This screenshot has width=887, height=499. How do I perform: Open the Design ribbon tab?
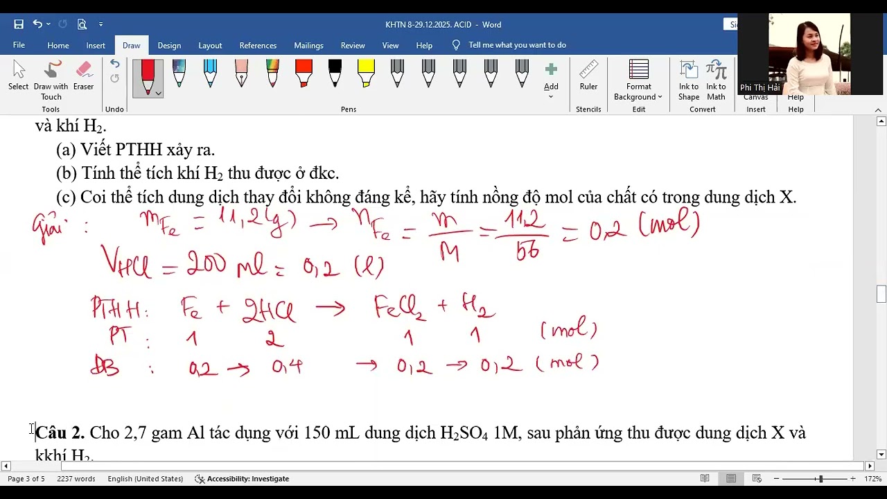169,45
